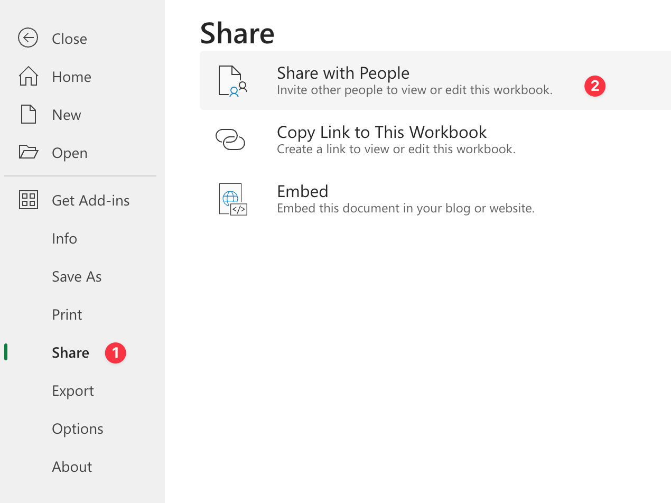Image resolution: width=671 pixels, height=503 pixels.
Task: Click the Share menu item
Action: 70,352
